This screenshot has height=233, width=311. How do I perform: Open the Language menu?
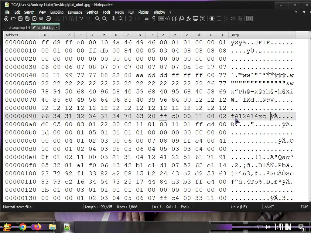pyautogui.click(x=75, y=12)
